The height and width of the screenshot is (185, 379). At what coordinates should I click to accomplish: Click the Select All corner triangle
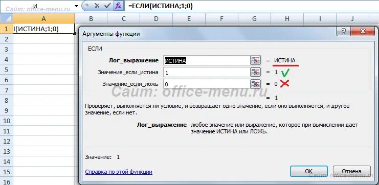[7, 18]
